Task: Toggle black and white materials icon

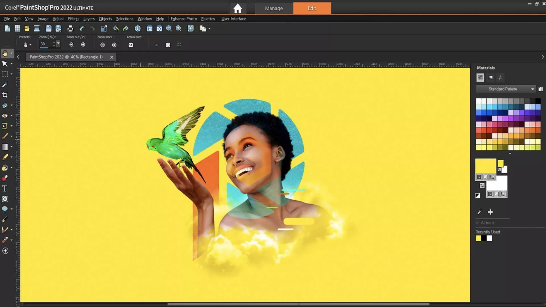Action: point(477,196)
